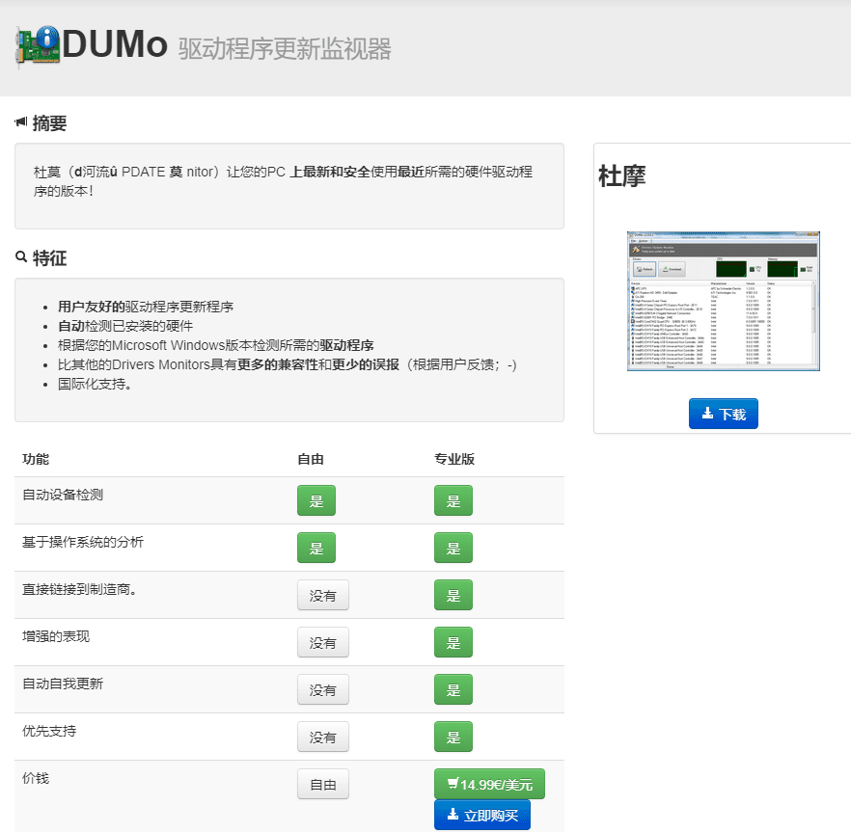Click pro-column 是 for 基于操作系统的分析
This screenshot has height=832, width=851.
tap(453, 548)
